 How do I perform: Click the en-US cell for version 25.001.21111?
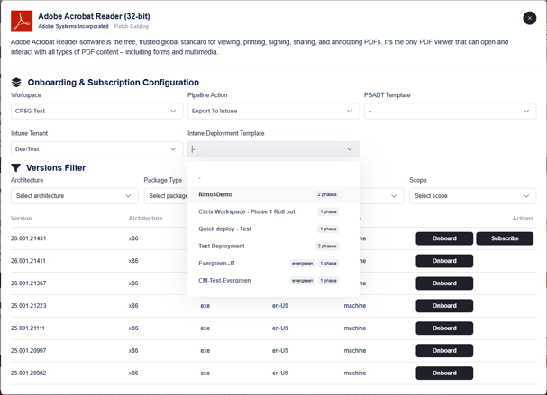click(280, 328)
